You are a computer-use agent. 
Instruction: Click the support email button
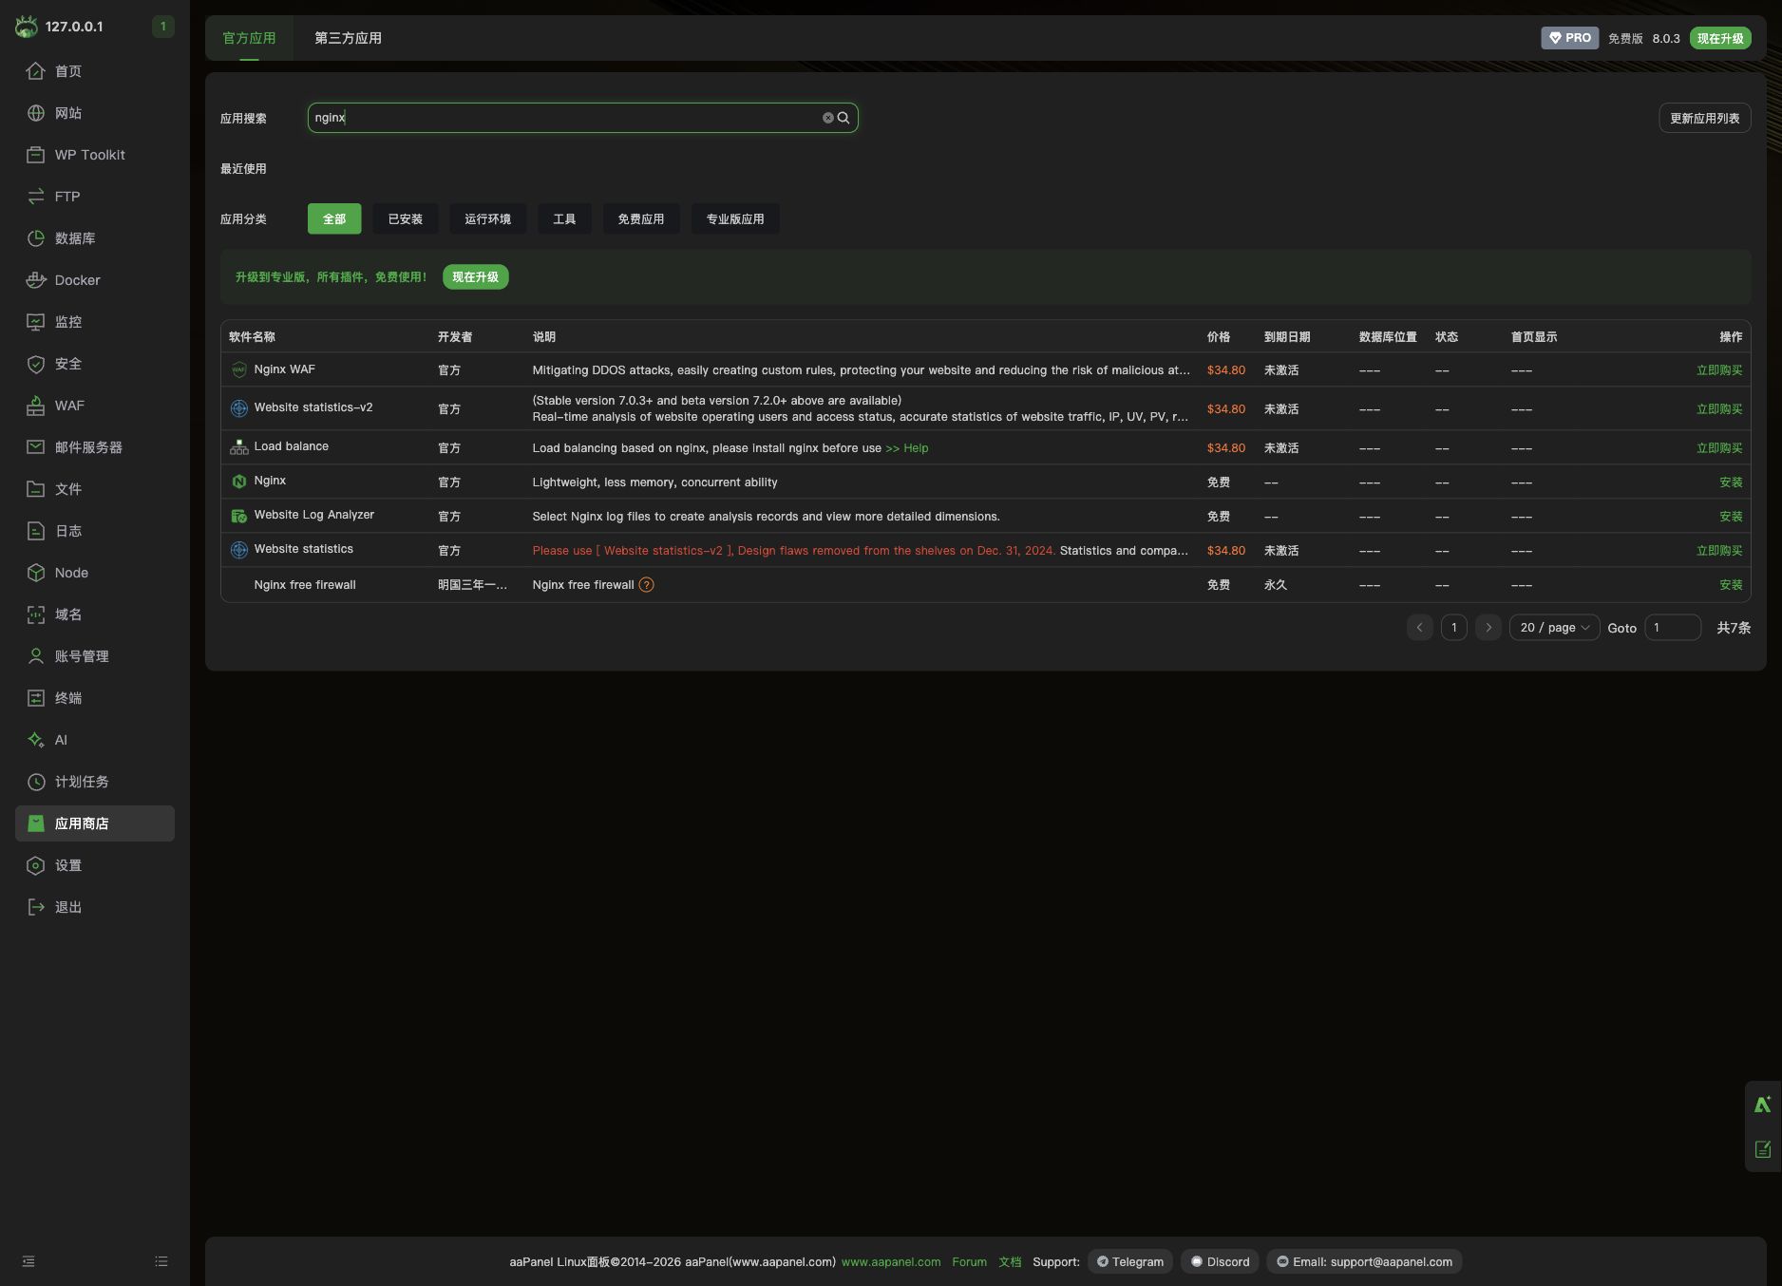(1364, 1262)
